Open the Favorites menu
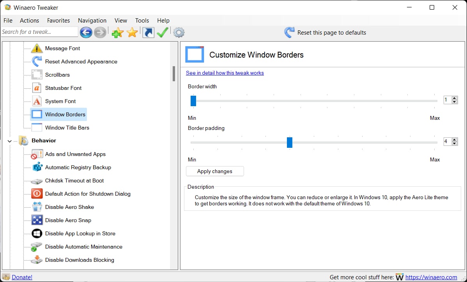467x282 pixels. pos(58,21)
